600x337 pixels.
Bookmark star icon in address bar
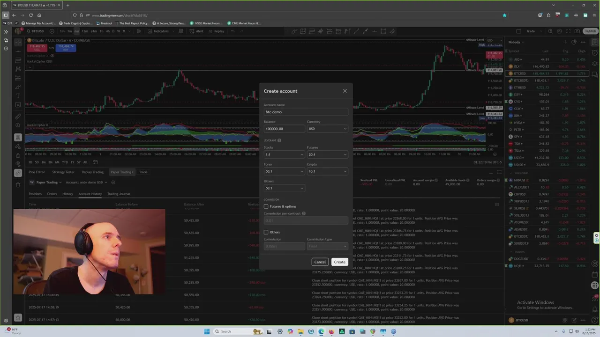(504, 15)
